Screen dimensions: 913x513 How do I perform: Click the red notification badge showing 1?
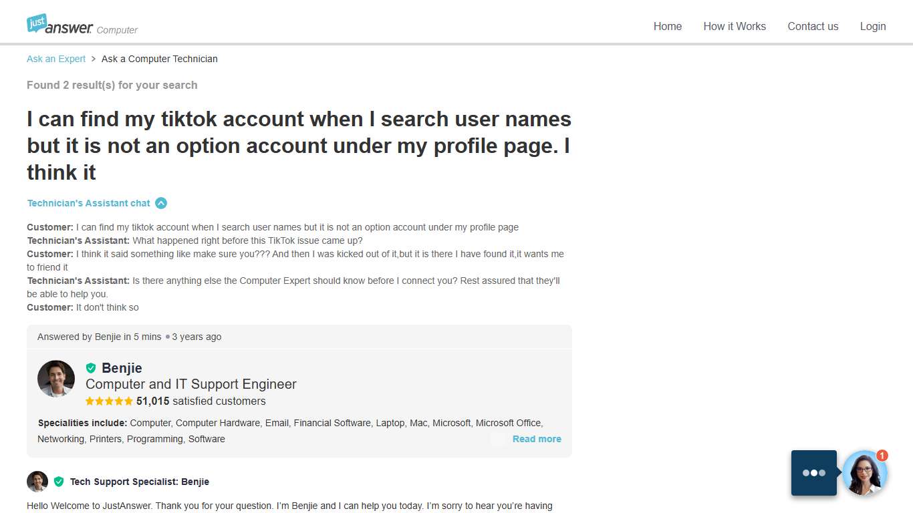pos(882,456)
